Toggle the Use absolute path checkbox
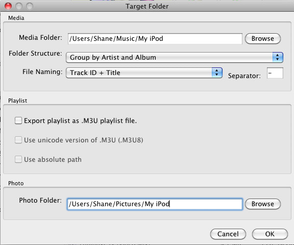This screenshot has width=294, height=245. coord(18,159)
